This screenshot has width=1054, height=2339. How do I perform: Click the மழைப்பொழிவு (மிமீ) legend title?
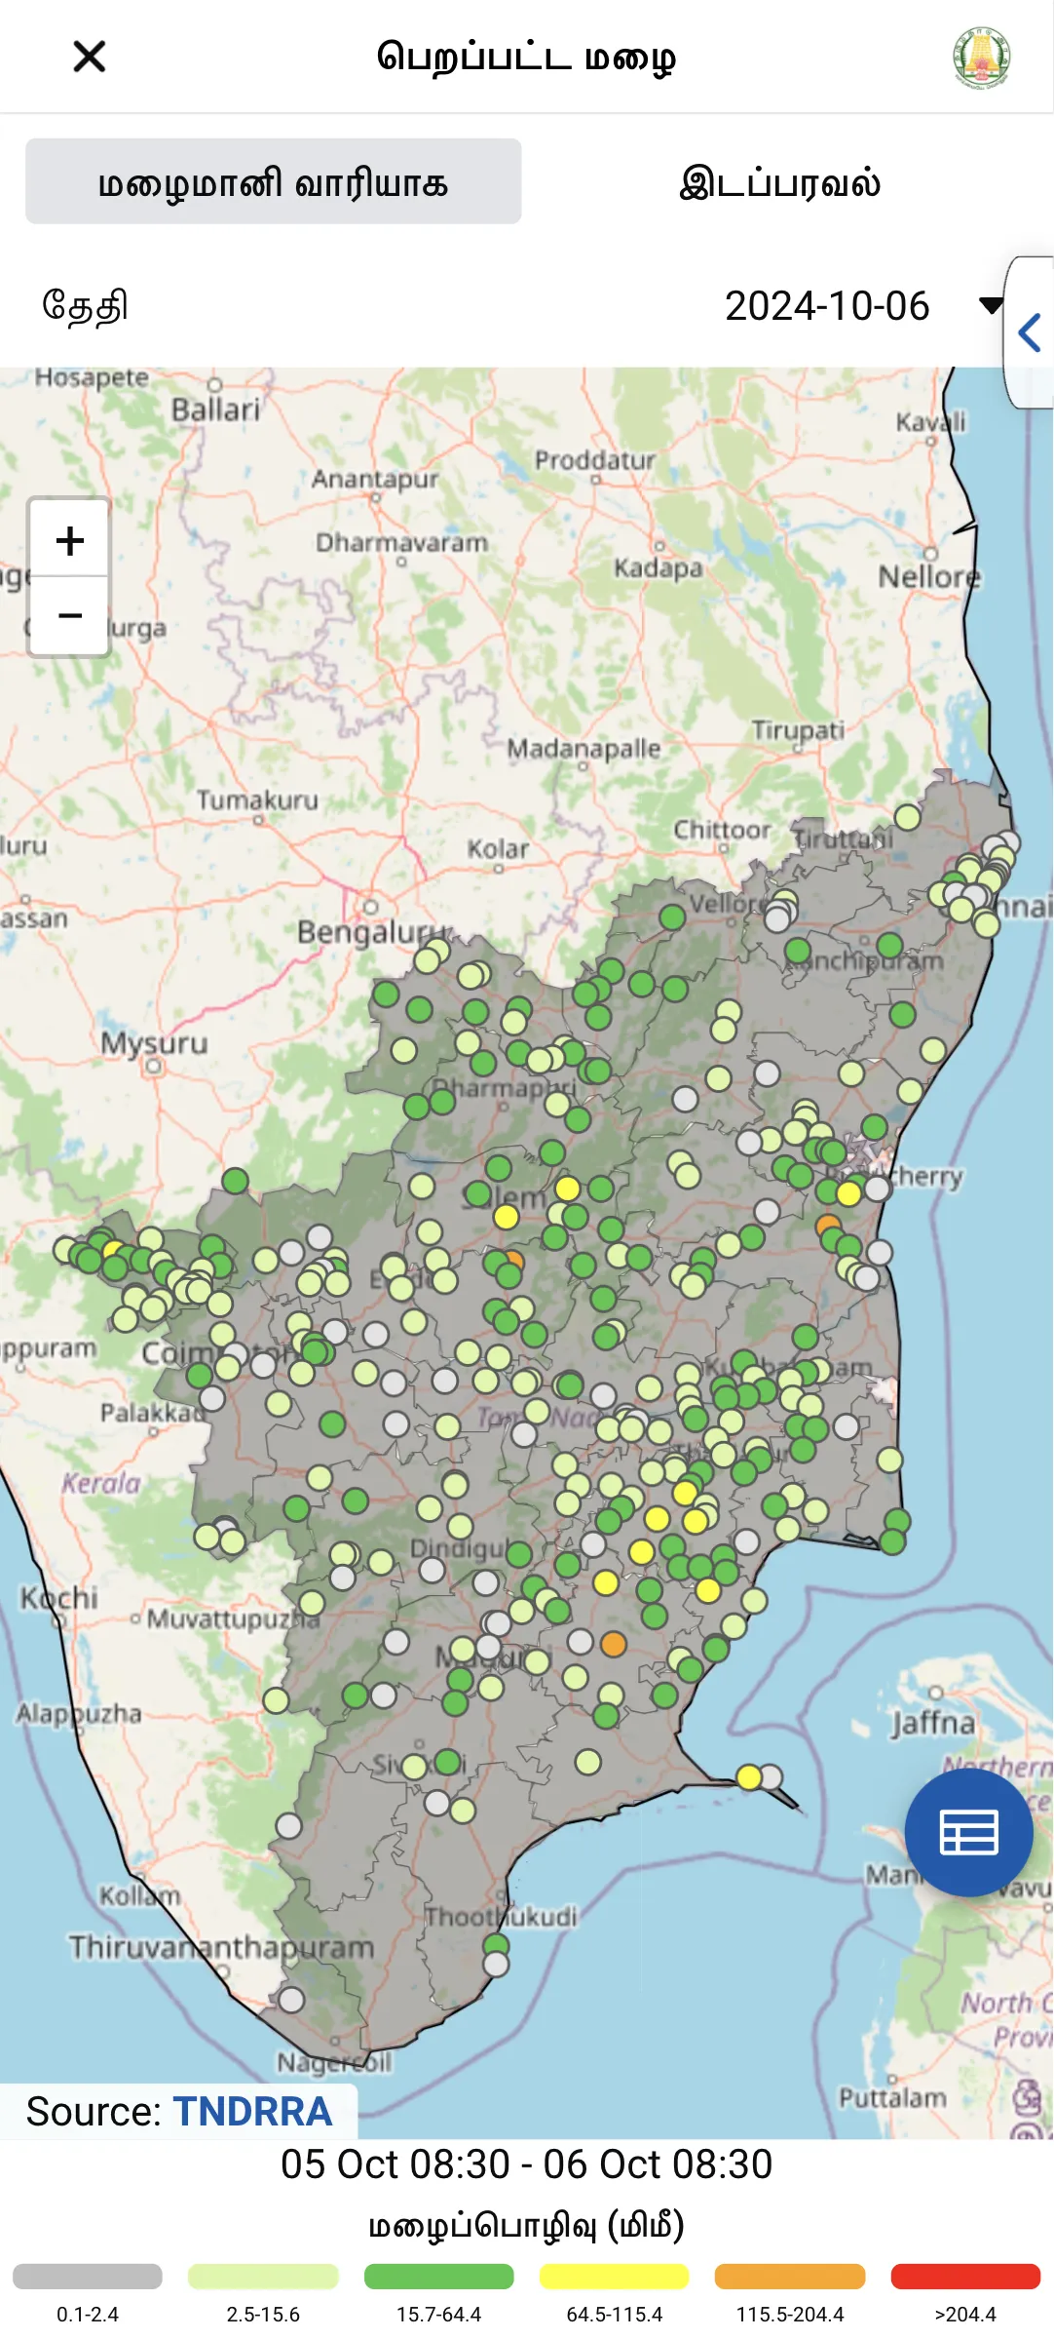(x=527, y=2226)
